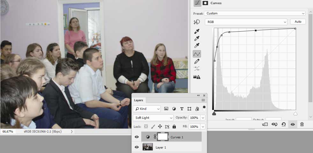Filter layers by shape layers
313x153 pixels.
pyautogui.click(x=189, y=109)
